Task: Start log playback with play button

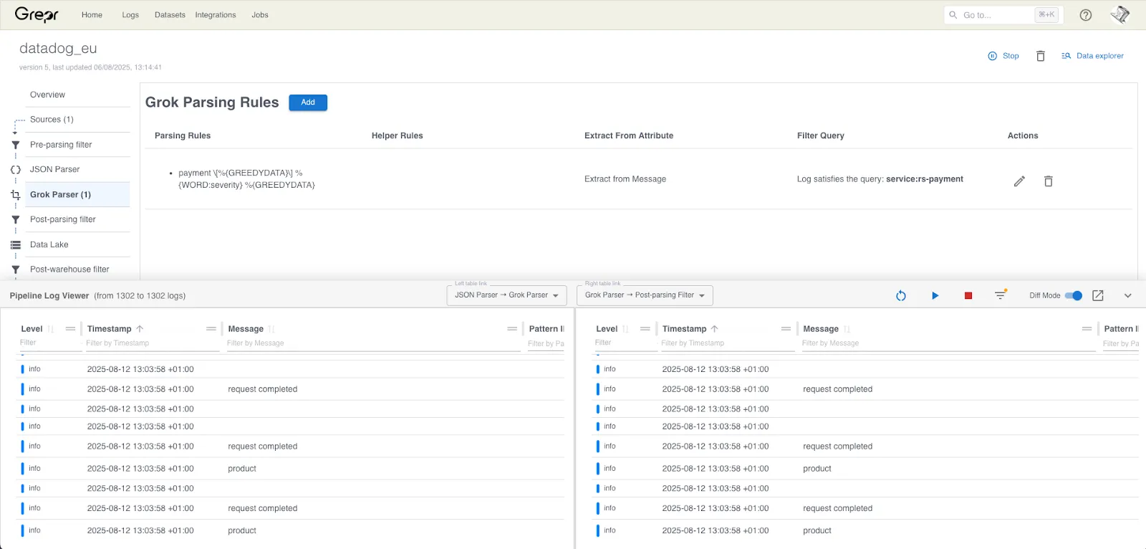Action: (935, 295)
